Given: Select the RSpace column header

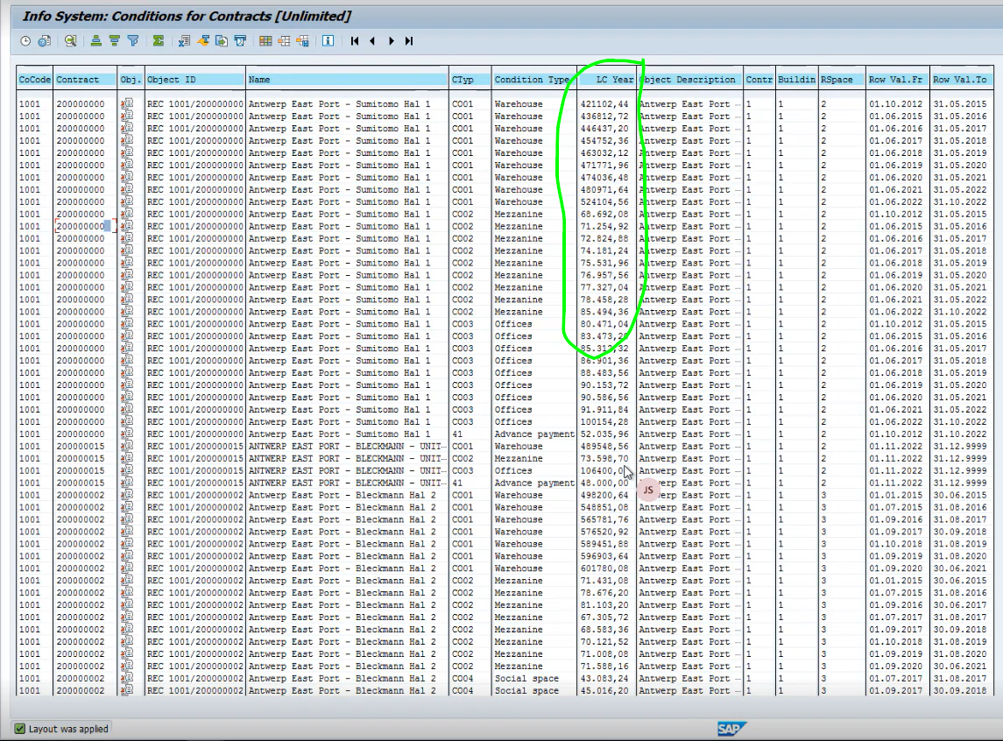Looking at the screenshot, I should [x=842, y=80].
